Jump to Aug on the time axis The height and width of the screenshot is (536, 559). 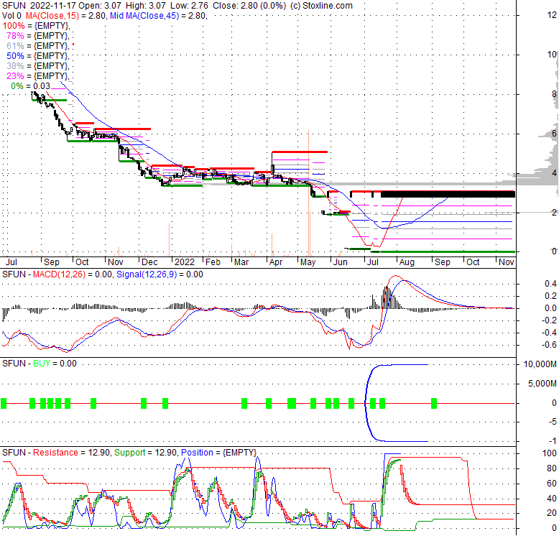407,262
